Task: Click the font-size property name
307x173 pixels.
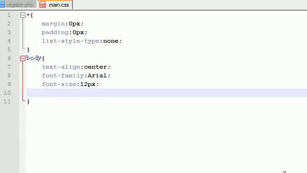Action: coord(59,85)
